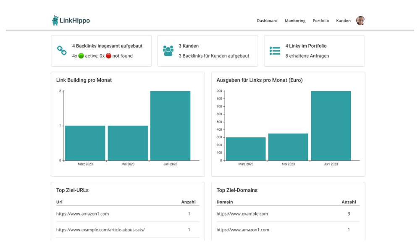Open the user profile avatar
This screenshot has height=252, width=420.
click(x=360, y=21)
